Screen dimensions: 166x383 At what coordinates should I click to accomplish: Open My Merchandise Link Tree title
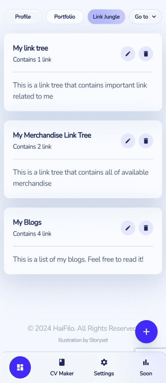(x=52, y=135)
